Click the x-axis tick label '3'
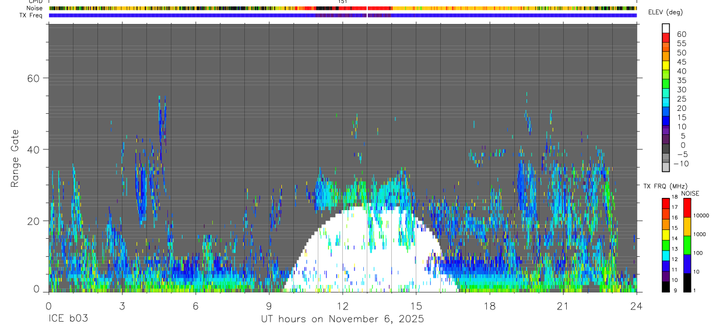The height and width of the screenshot is (331, 716). point(122,306)
